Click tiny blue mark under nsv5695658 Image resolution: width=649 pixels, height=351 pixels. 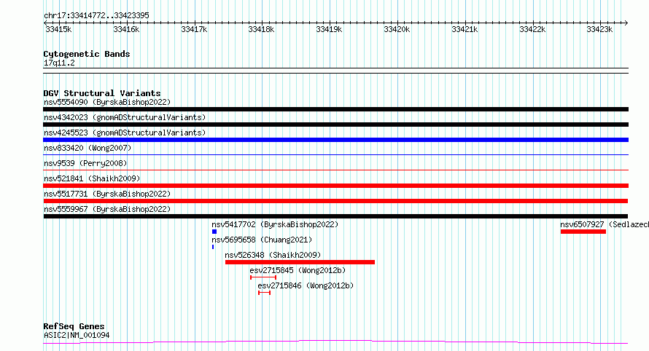pos(213,247)
